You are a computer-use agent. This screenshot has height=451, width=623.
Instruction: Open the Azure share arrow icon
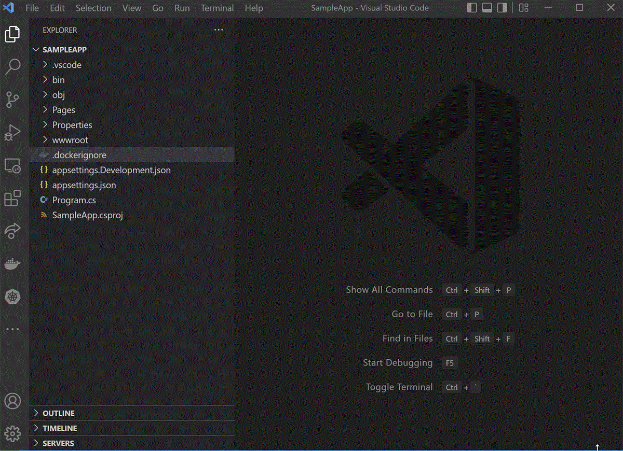12,231
